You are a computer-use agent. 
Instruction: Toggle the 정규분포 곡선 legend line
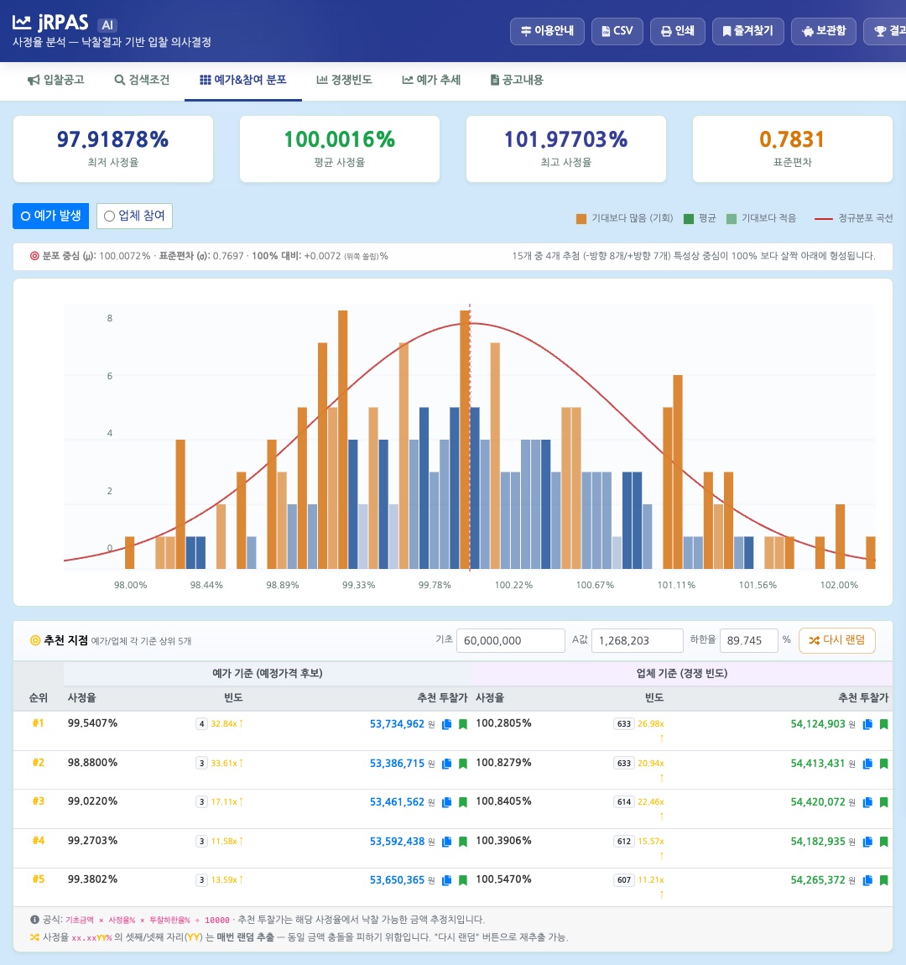click(x=853, y=218)
